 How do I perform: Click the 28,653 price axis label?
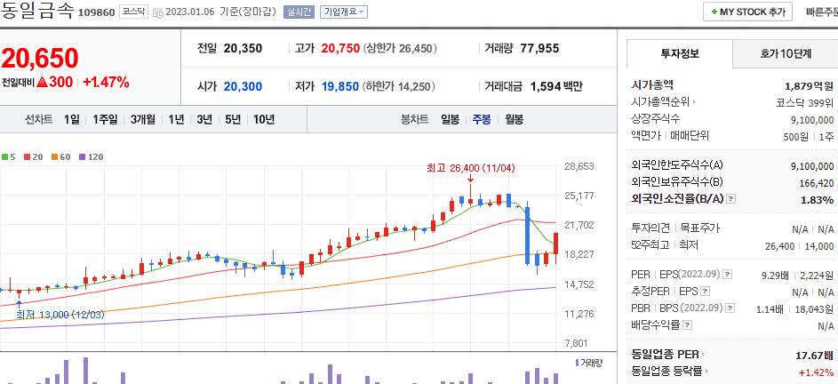(x=579, y=167)
